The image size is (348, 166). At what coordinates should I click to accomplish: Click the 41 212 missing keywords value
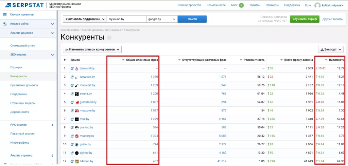pyautogui.click(x=222, y=161)
